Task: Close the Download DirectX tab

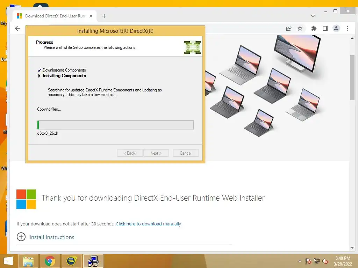Action: [x=91, y=16]
